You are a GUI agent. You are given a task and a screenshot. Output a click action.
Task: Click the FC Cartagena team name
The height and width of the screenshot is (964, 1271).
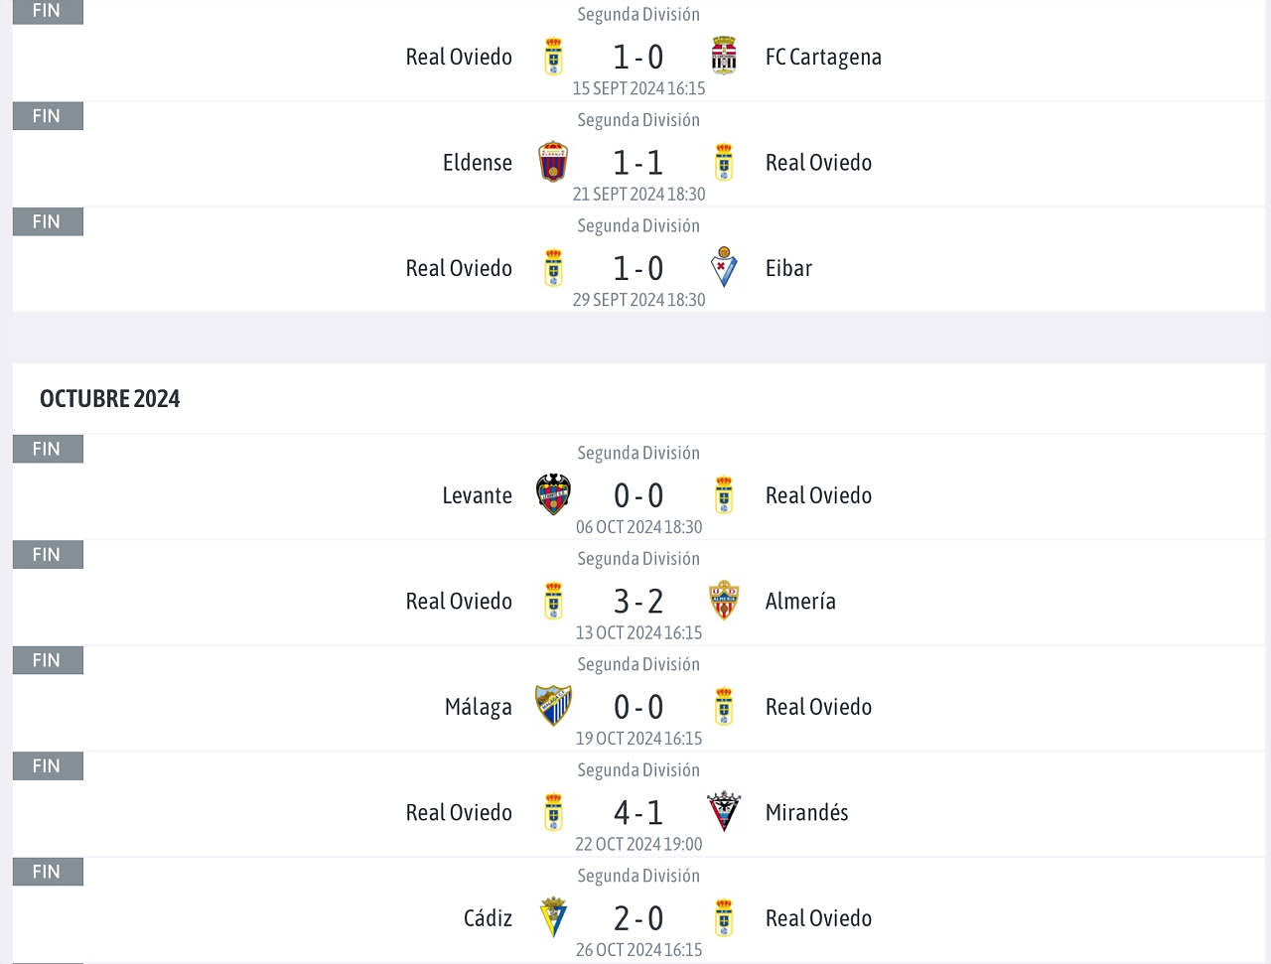pyautogui.click(x=823, y=57)
